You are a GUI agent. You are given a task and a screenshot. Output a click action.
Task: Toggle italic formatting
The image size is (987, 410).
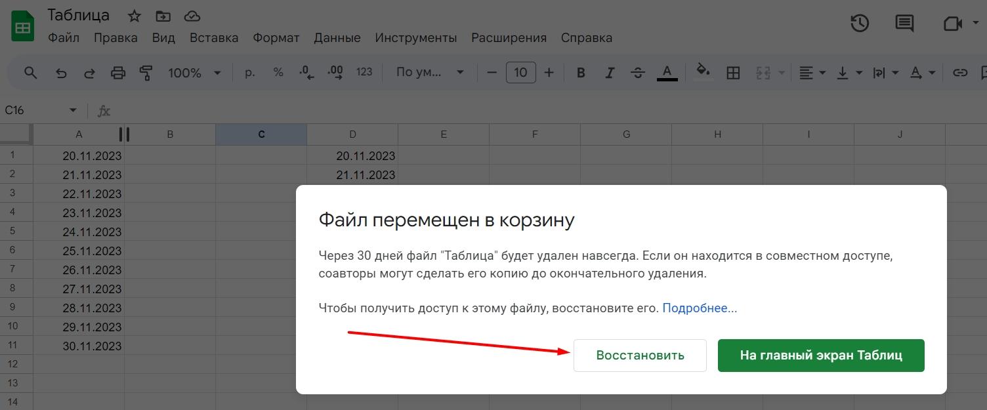point(610,73)
